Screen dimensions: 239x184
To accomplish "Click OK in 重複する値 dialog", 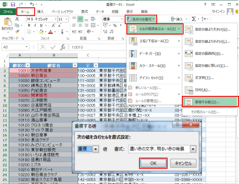I will 153,163.
